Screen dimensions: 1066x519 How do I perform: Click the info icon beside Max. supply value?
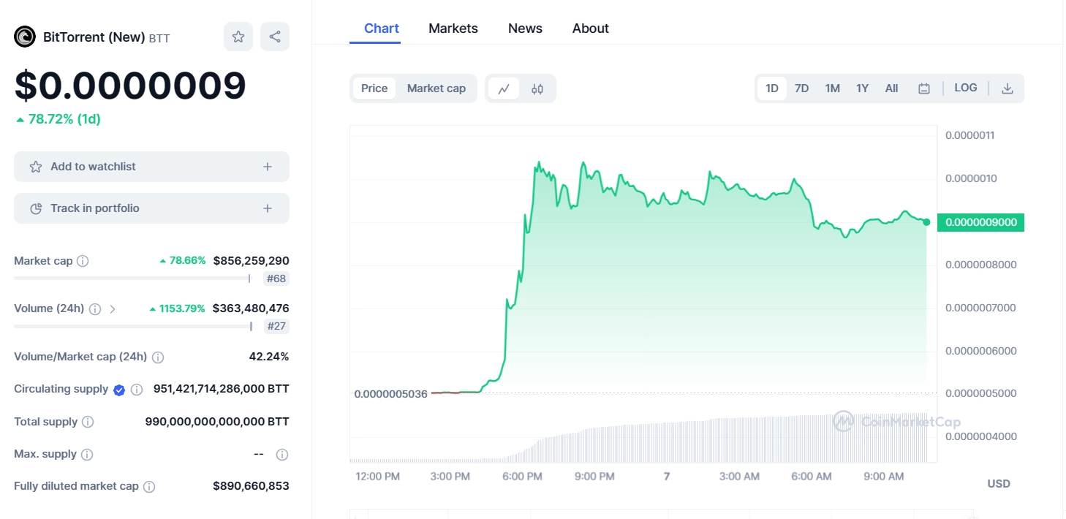[282, 454]
